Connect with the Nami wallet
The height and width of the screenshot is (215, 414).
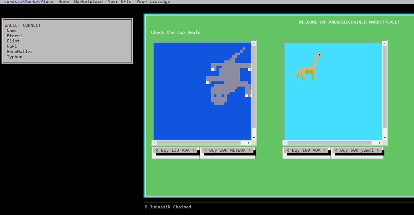pos(12,30)
